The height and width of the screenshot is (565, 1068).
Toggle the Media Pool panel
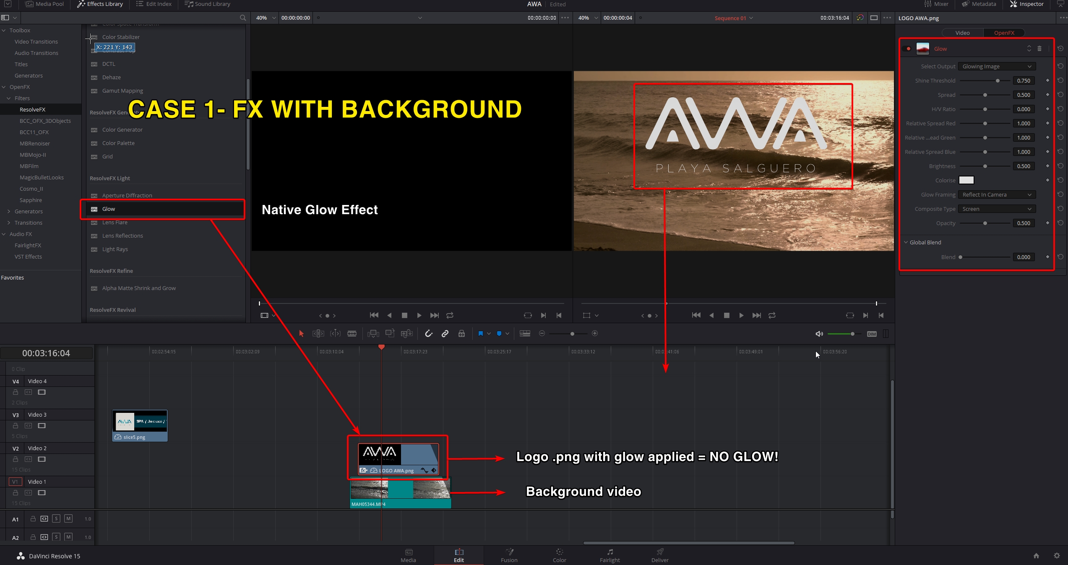(x=45, y=4)
